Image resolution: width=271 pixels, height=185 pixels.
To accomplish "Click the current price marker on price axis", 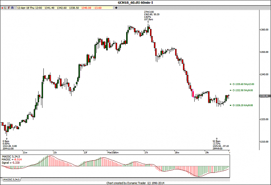I will [x=264, y=96].
